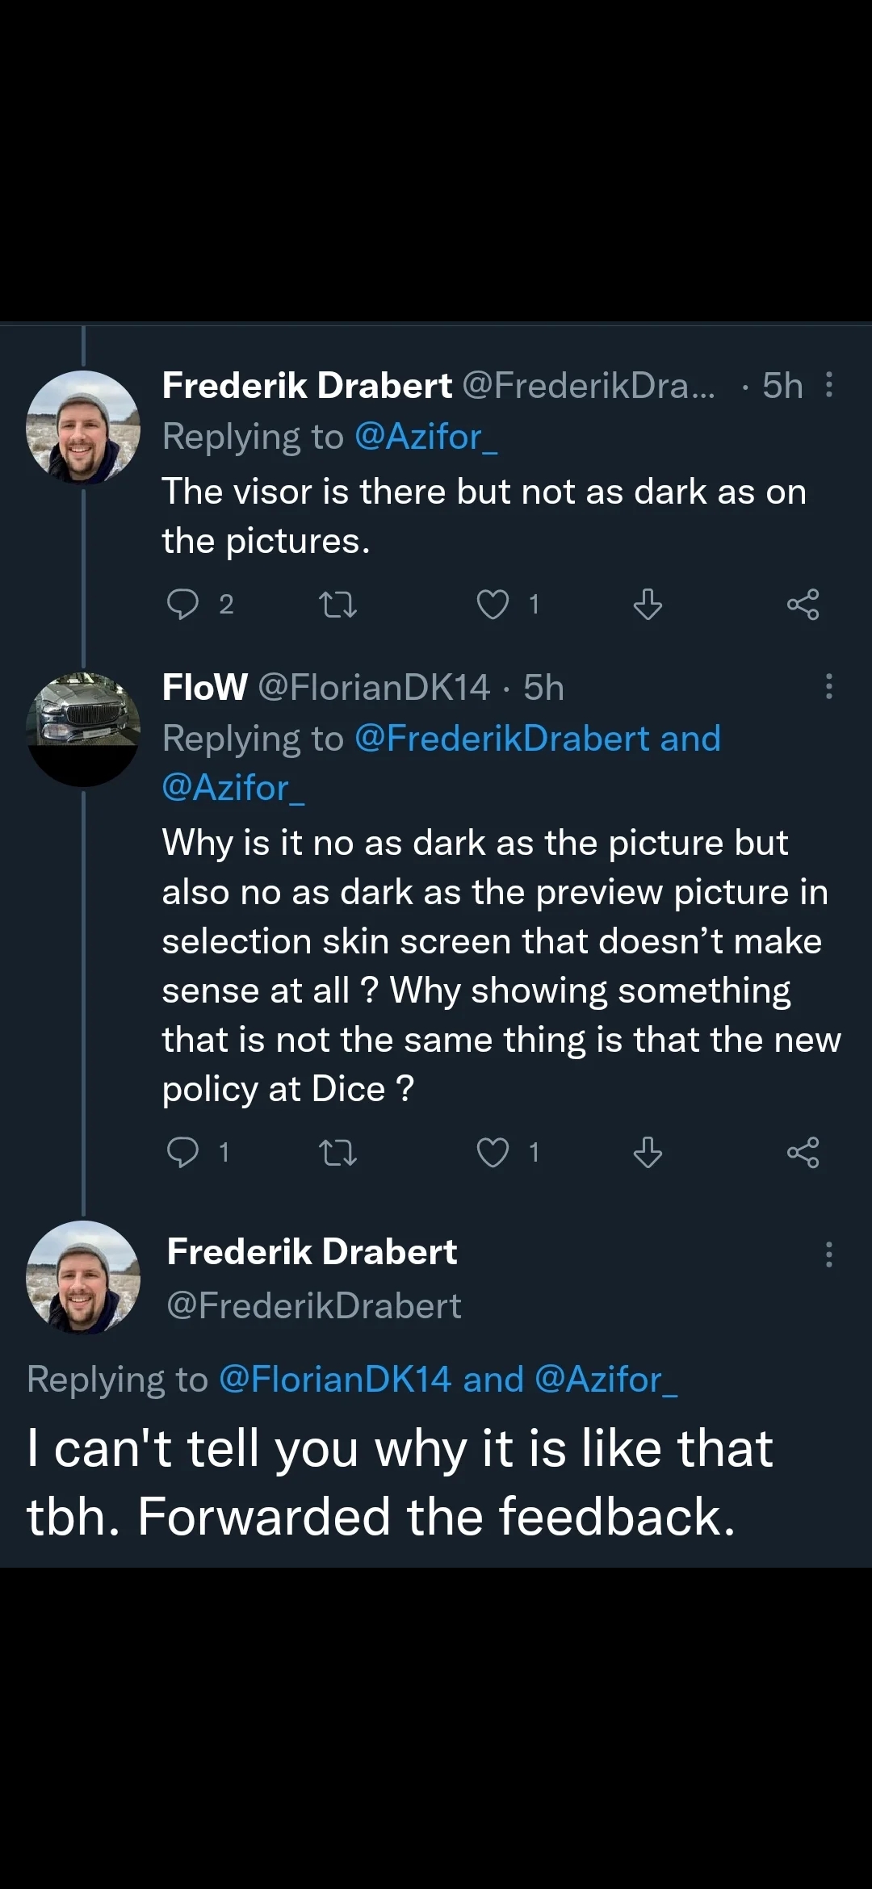
Task: Open @FlorianDK14 mention in main tweet
Action: click(334, 1379)
